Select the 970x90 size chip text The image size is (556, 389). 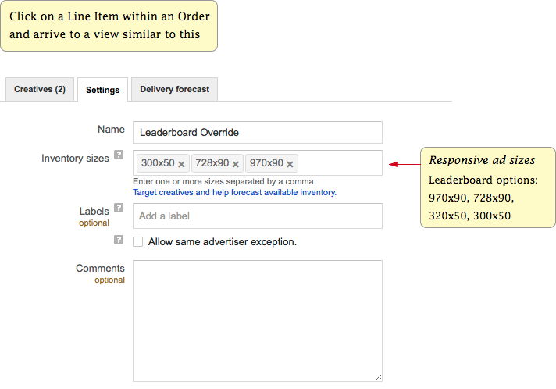pos(266,163)
